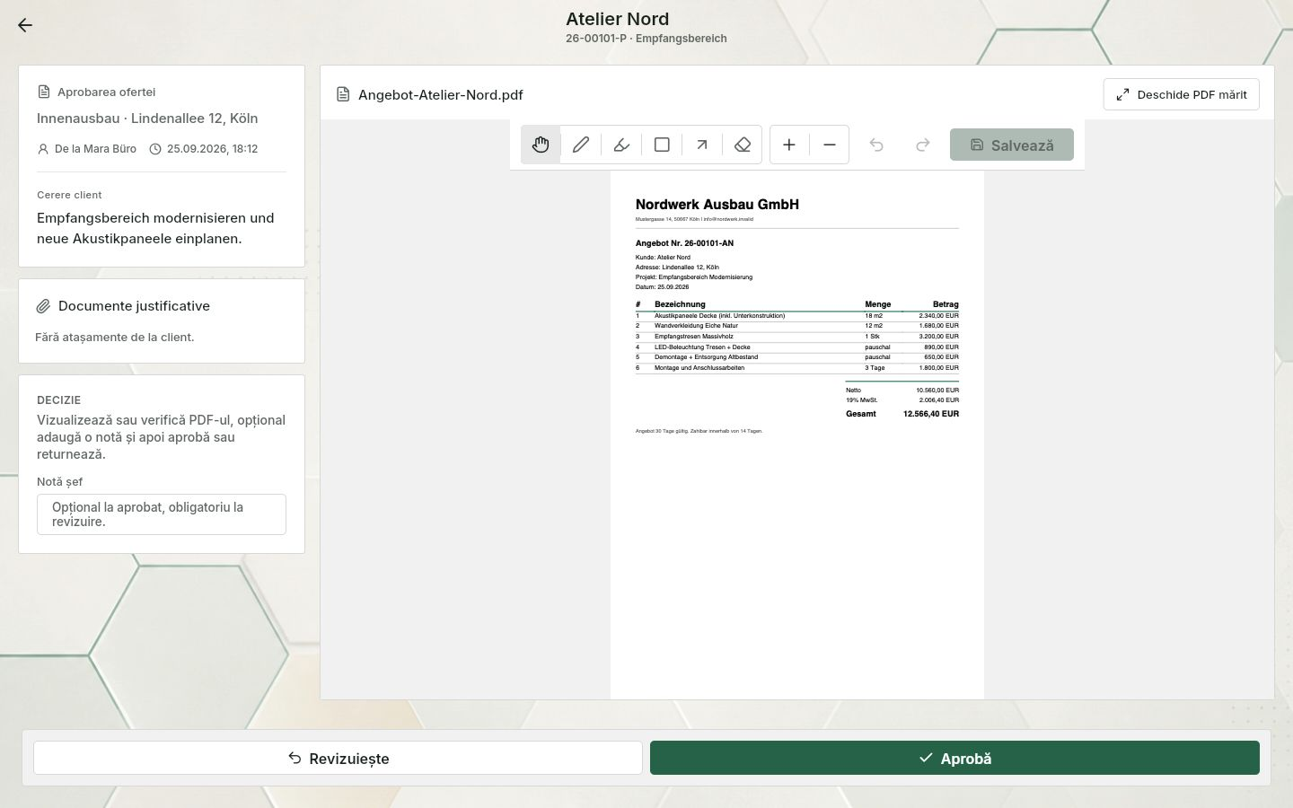The width and height of the screenshot is (1293, 808).
Task: Click the Revizuiește button
Action: 339,758
